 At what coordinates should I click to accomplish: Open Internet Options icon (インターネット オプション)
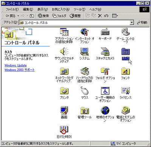pyautogui.click(x=85, y=32)
